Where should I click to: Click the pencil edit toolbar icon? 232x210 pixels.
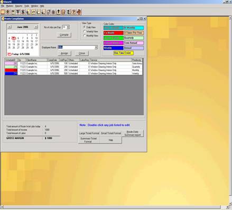[63, 12]
